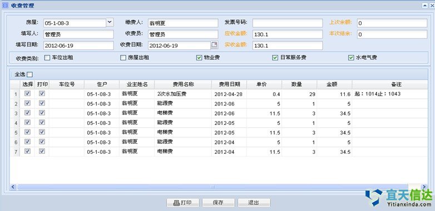Screen dimensions: 435x211
Task: Click the 保存 button
Action: [x=218, y=203]
